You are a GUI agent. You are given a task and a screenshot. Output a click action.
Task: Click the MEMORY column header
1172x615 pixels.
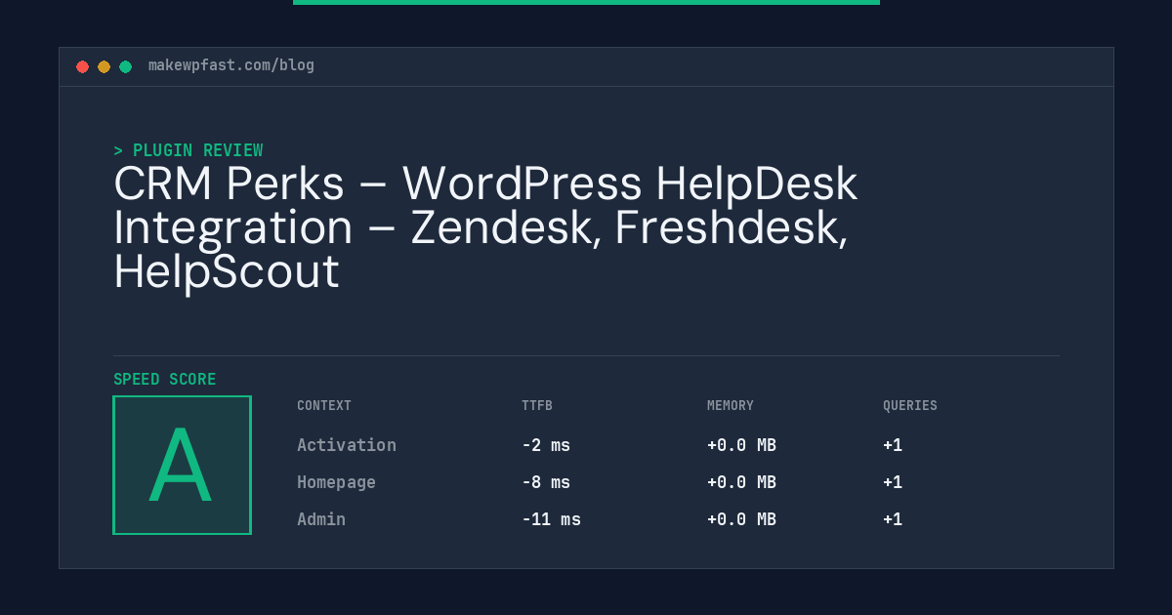[x=731, y=405]
